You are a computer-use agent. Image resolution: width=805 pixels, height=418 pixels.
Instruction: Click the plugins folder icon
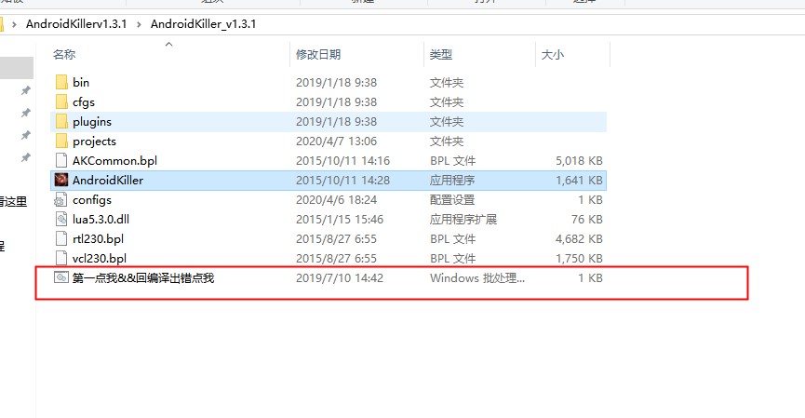coord(61,121)
